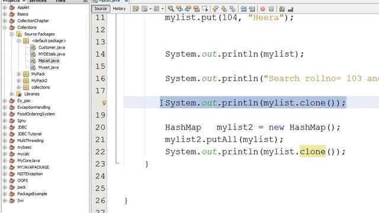Click the OOPS project icon

pyautogui.click(x=12, y=180)
